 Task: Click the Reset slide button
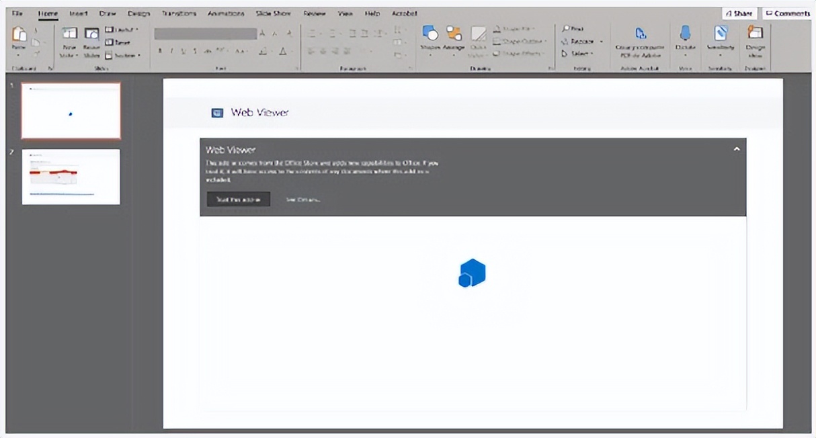click(117, 42)
